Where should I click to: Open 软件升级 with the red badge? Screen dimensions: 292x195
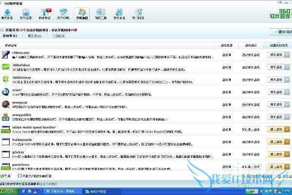point(45,14)
